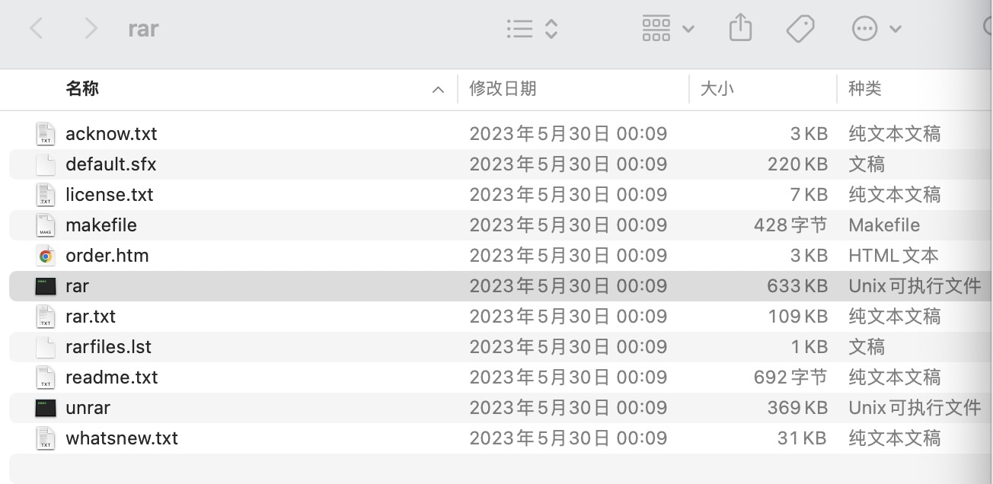The height and width of the screenshot is (484, 993).
Task: Toggle sort order arrow in 名称 column
Action: [438, 90]
